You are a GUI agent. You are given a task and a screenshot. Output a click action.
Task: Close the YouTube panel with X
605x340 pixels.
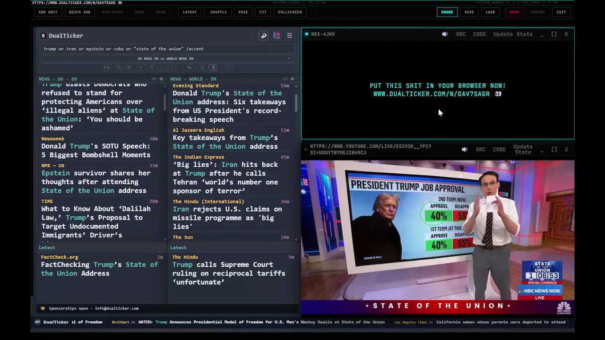click(x=566, y=149)
